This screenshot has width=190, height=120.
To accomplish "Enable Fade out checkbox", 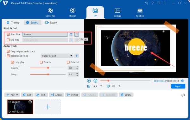I will pyautogui.click(x=68, y=62).
